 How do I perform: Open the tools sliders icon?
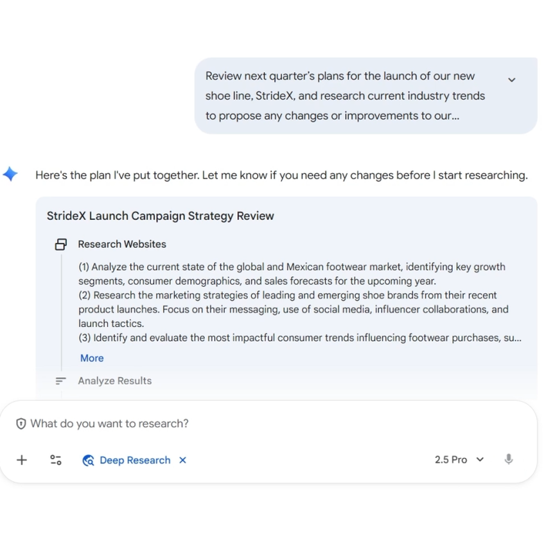pos(56,460)
